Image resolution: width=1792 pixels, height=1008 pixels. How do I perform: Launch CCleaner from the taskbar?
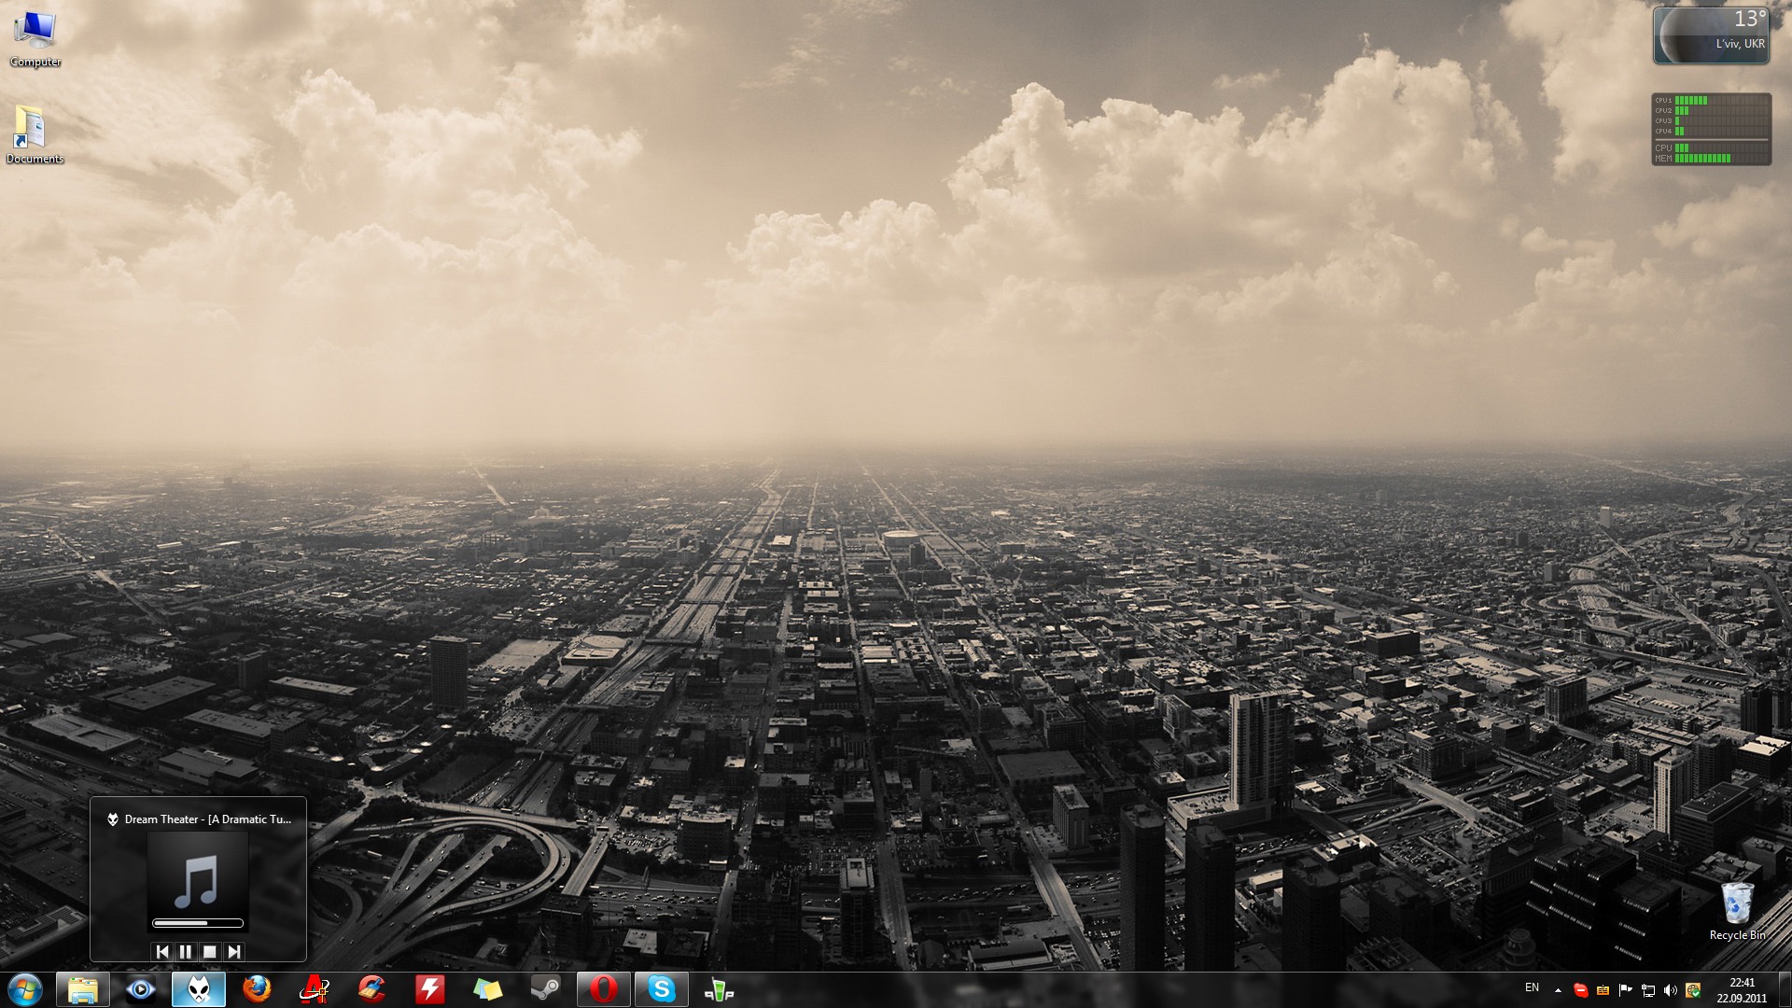[x=371, y=989]
